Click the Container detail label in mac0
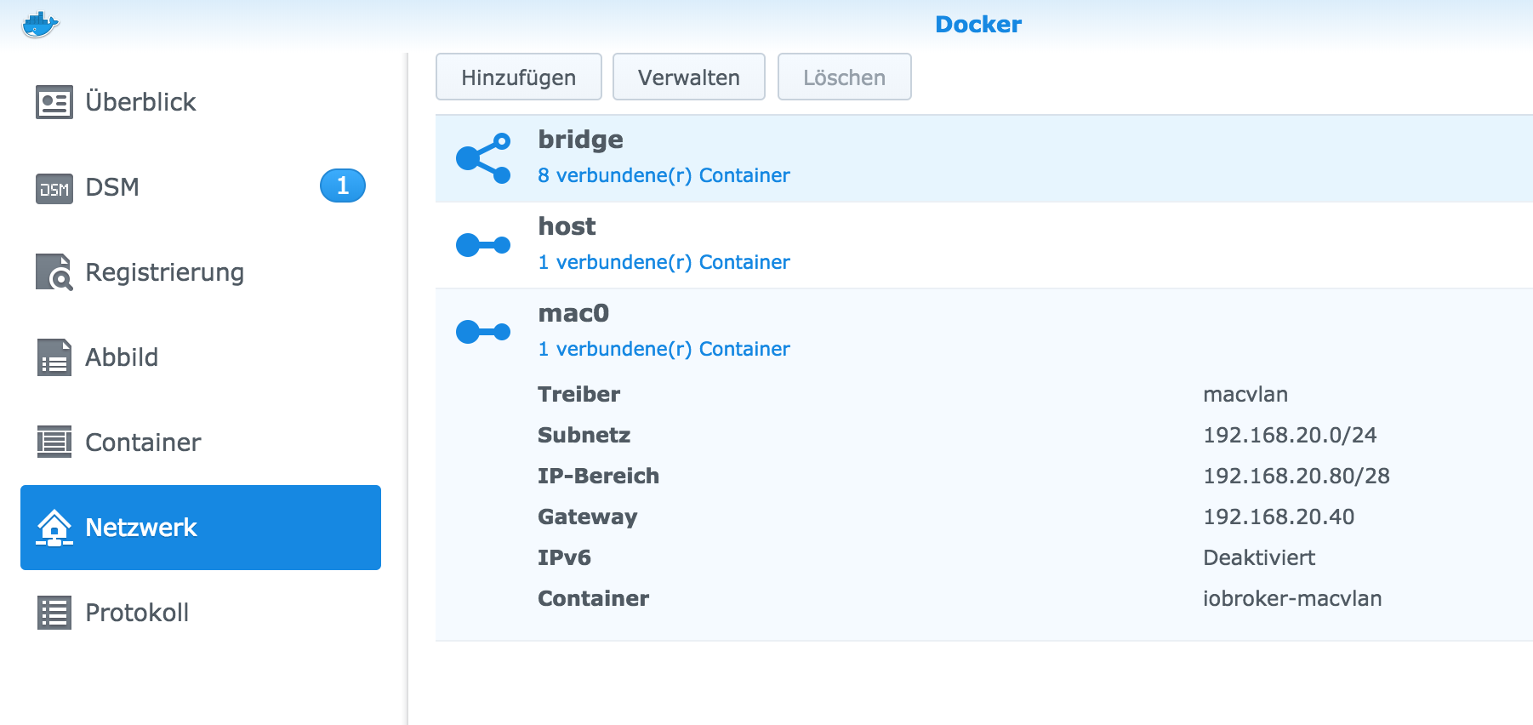Viewport: 1533px width, 725px height. tap(593, 598)
